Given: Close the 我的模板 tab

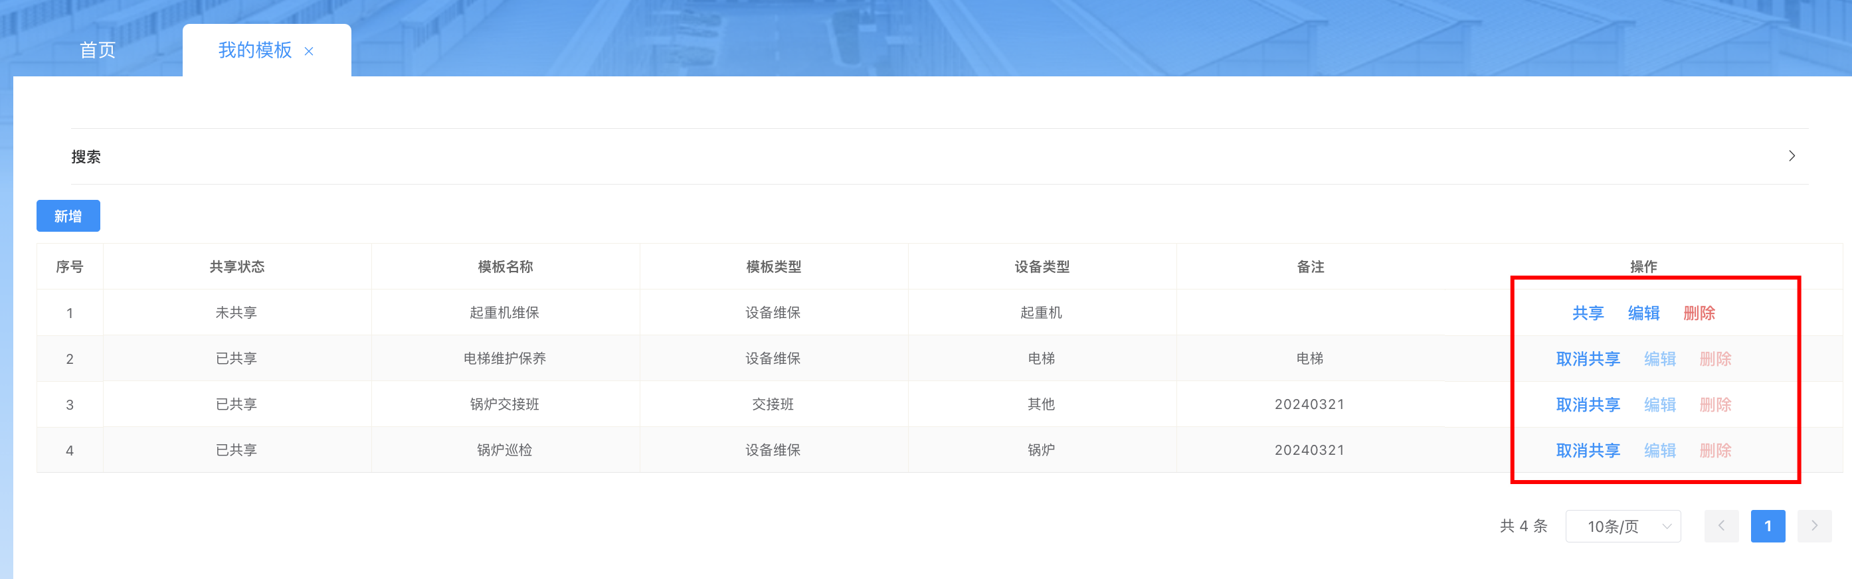Looking at the screenshot, I should 309,51.
